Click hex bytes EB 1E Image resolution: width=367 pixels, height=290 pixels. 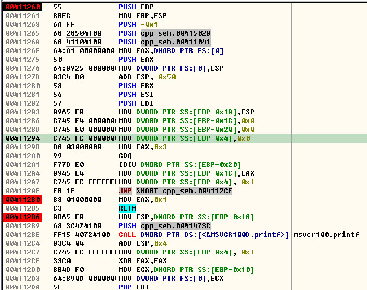point(64,191)
